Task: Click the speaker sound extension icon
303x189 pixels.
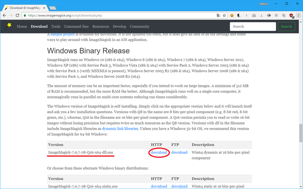Action: pyautogui.click(x=269, y=16)
